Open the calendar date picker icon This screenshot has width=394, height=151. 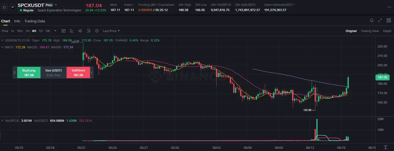63,31
